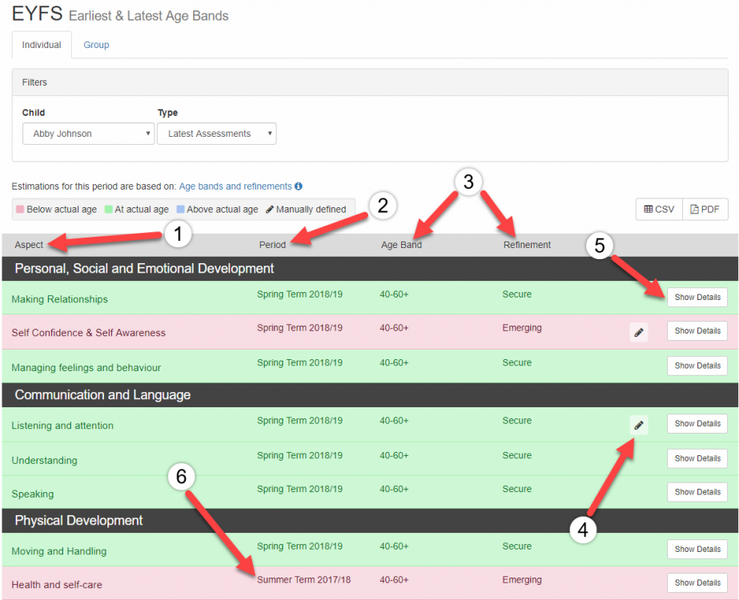739x600 pixels.
Task: Show Details for Making Relationships
Action: point(697,298)
